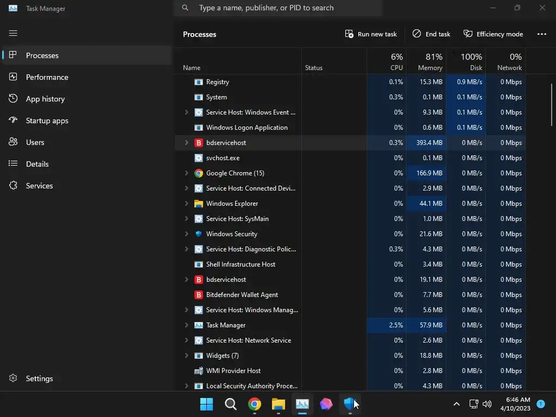Sort by the Status column header
This screenshot has height=417, width=556.
click(334, 62)
